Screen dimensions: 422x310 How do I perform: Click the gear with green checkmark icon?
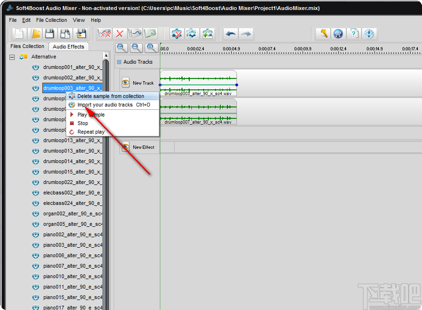click(207, 34)
